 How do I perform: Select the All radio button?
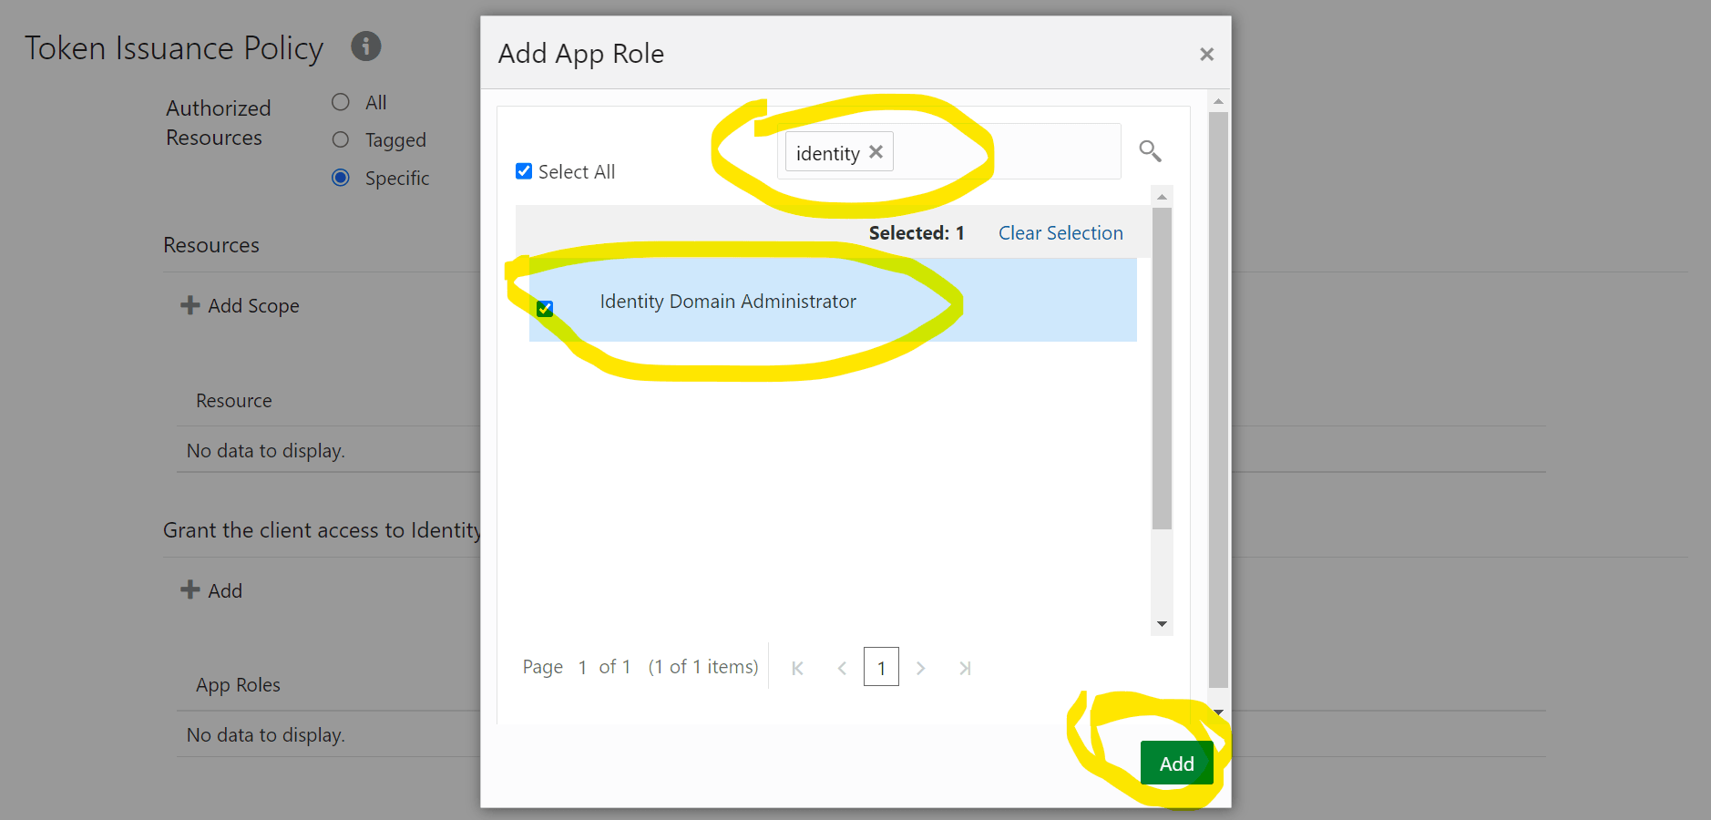click(341, 102)
